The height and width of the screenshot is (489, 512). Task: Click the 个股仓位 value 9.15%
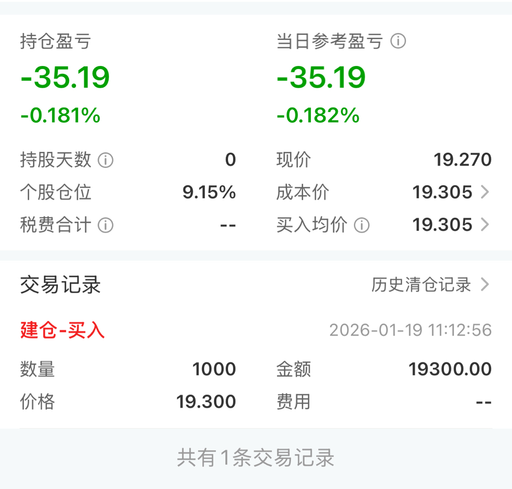[x=209, y=192]
